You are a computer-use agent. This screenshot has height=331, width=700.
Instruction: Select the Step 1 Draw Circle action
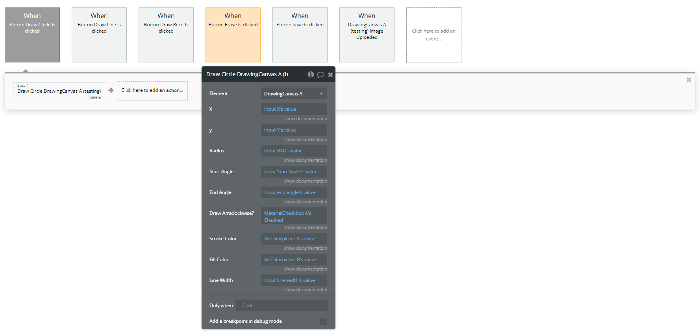[59, 91]
